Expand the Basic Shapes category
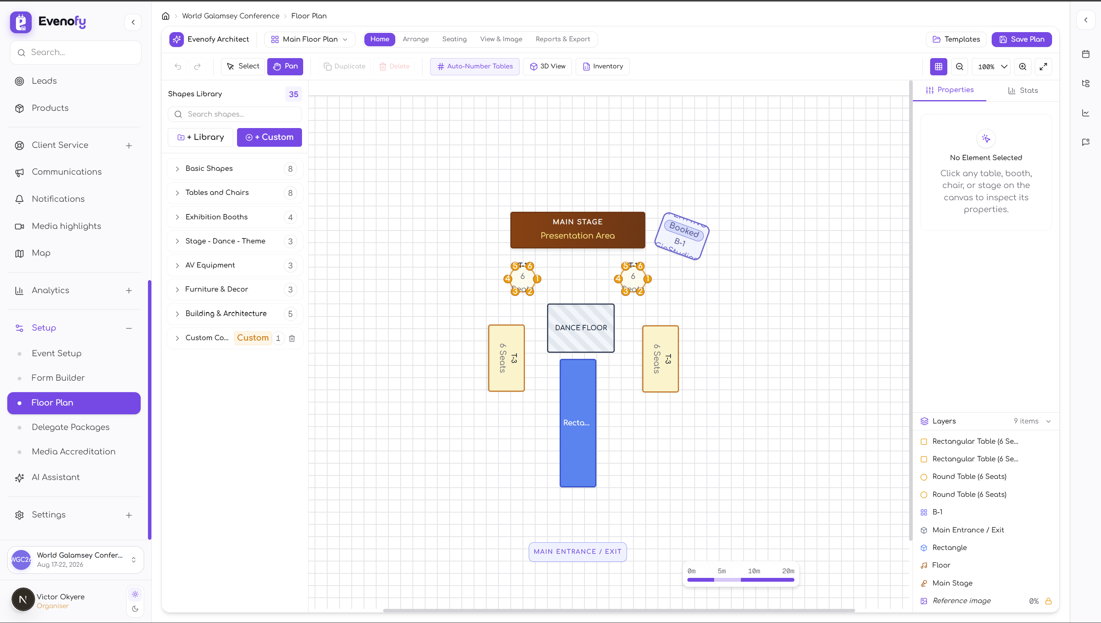This screenshot has width=1101, height=623. [235, 169]
